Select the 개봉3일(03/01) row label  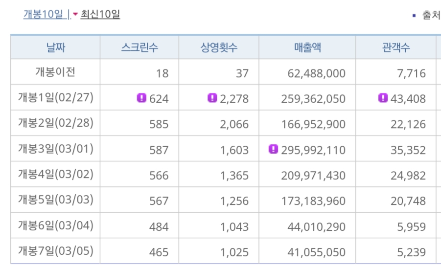click(55, 149)
